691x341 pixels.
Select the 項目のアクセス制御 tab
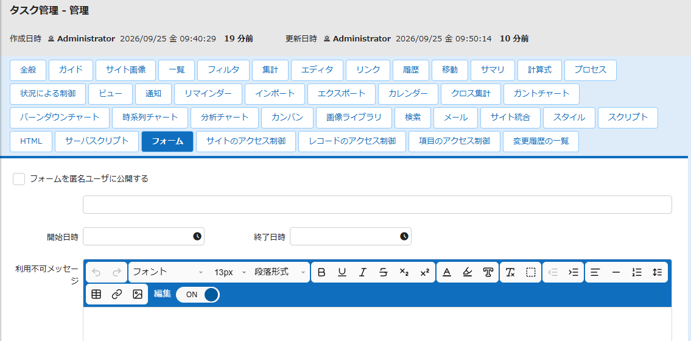coord(454,141)
